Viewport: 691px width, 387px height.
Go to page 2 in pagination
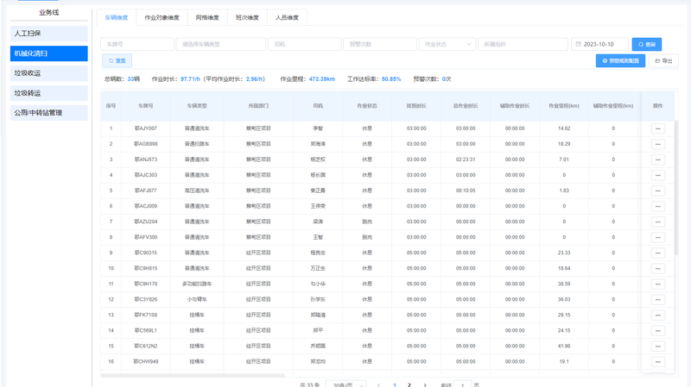point(409,384)
